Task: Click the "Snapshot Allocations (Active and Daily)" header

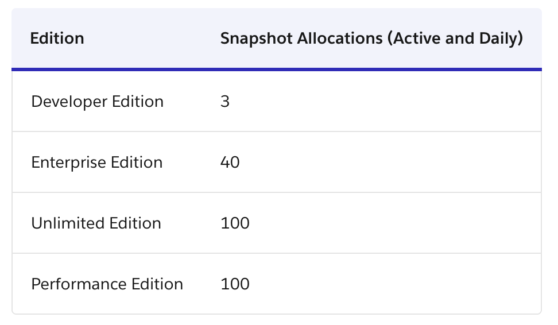Action: (371, 38)
